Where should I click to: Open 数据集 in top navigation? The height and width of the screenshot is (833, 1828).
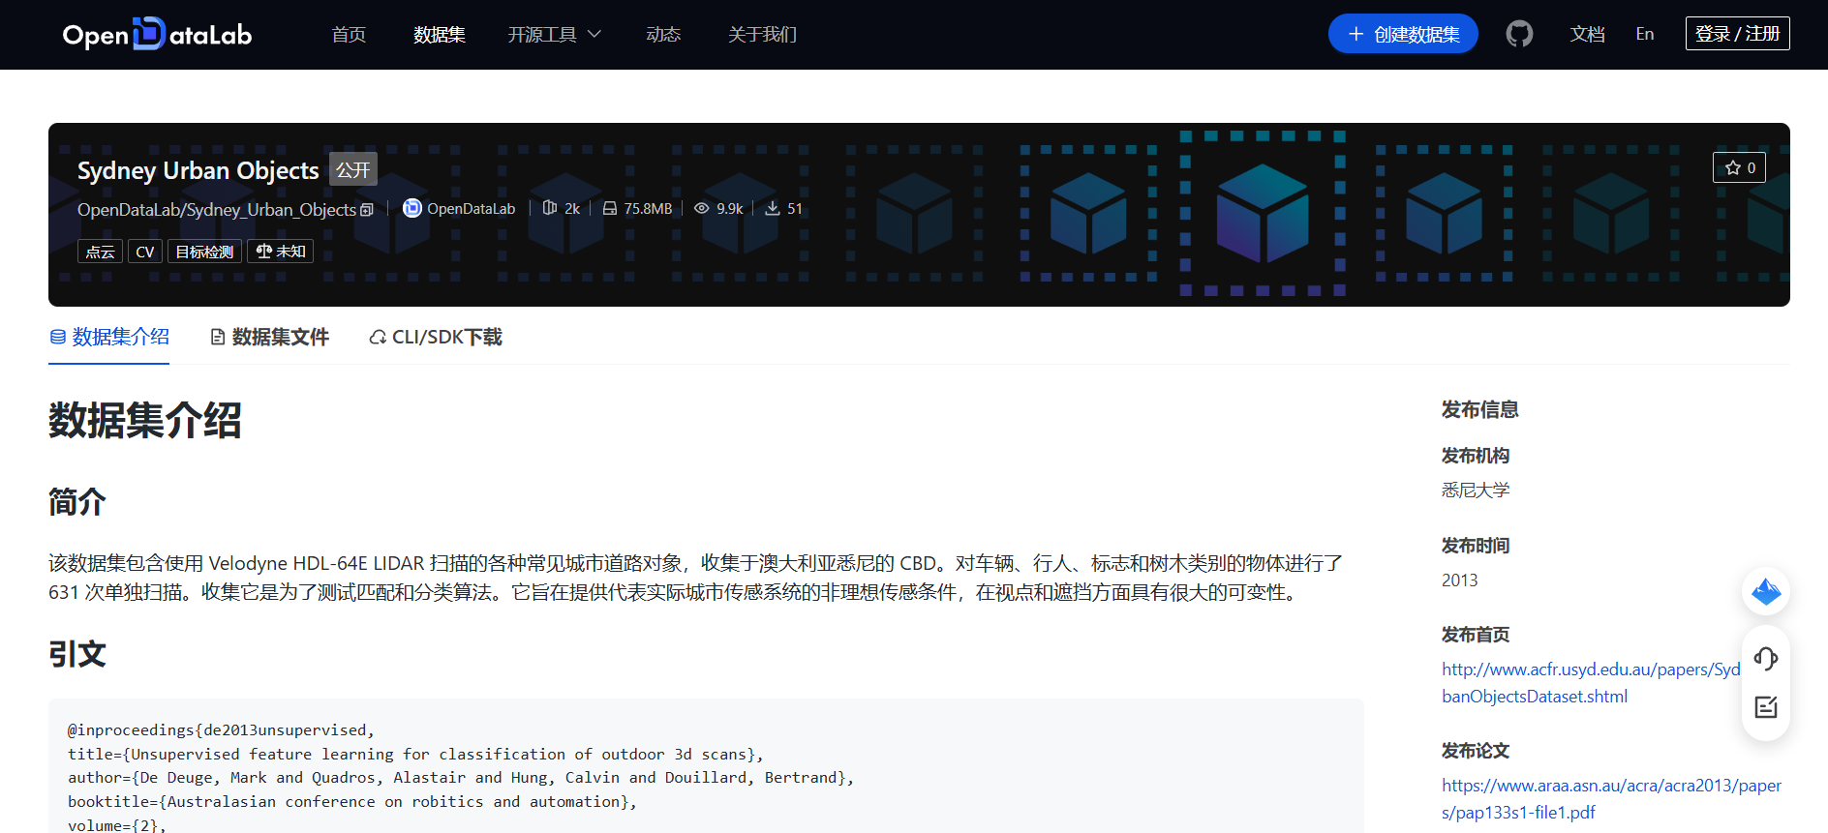(440, 35)
